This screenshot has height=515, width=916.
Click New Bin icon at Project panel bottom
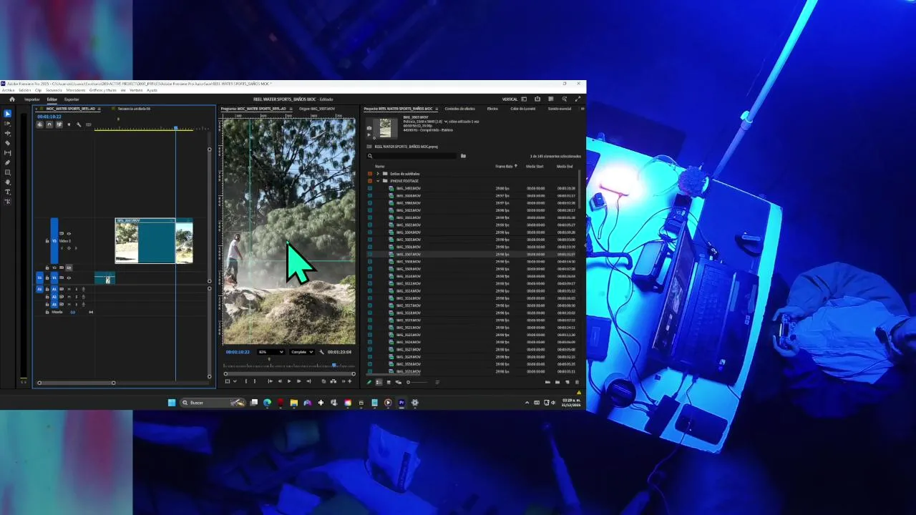557,382
